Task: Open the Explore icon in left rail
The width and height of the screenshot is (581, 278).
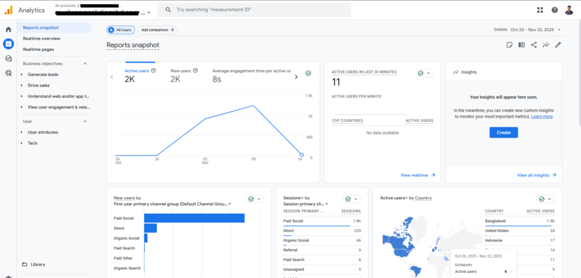Action: [9, 58]
